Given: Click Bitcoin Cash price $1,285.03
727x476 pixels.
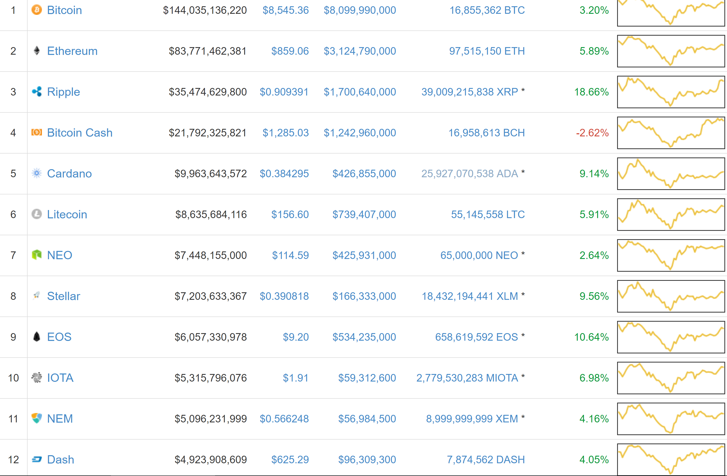Looking at the screenshot, I should [x=286, y=133].
